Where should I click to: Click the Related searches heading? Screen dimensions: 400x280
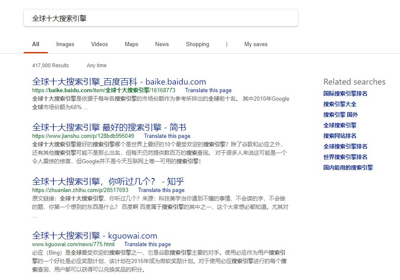[354, 82]
